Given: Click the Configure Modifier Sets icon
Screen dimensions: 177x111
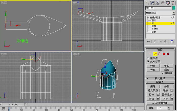Looking at the screenshot, I should [x=172, y=42].
